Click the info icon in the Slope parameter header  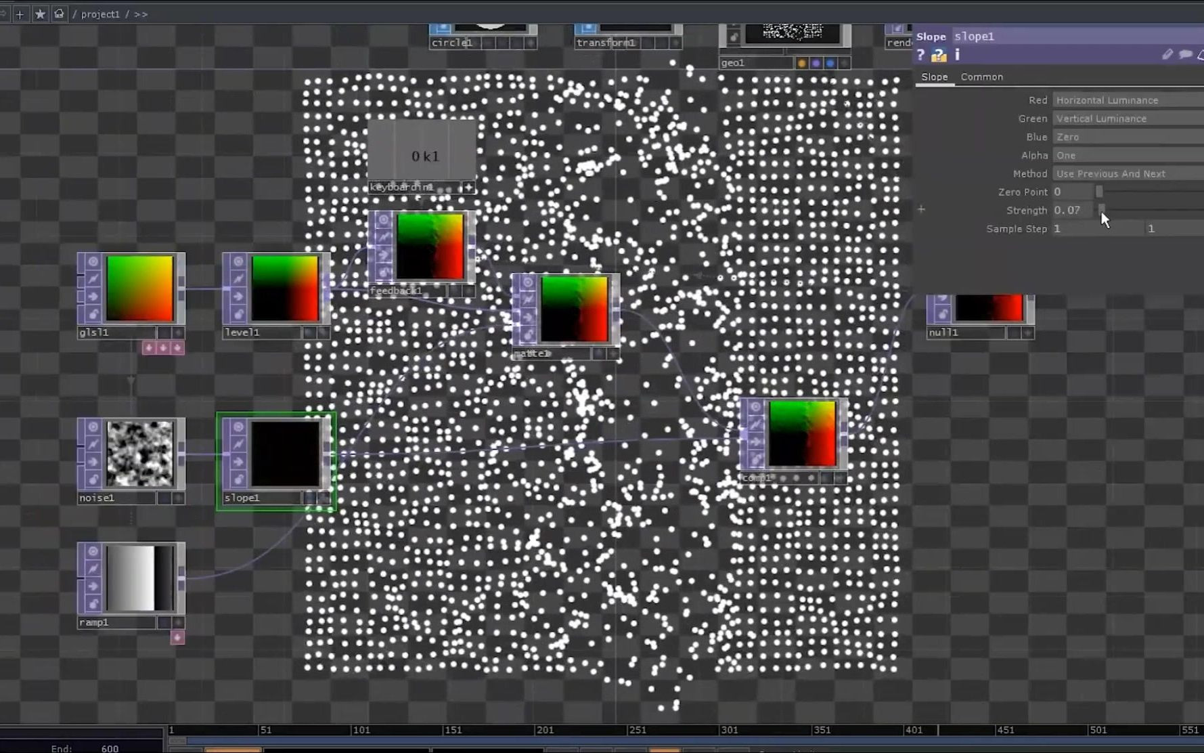coord(956,56)
